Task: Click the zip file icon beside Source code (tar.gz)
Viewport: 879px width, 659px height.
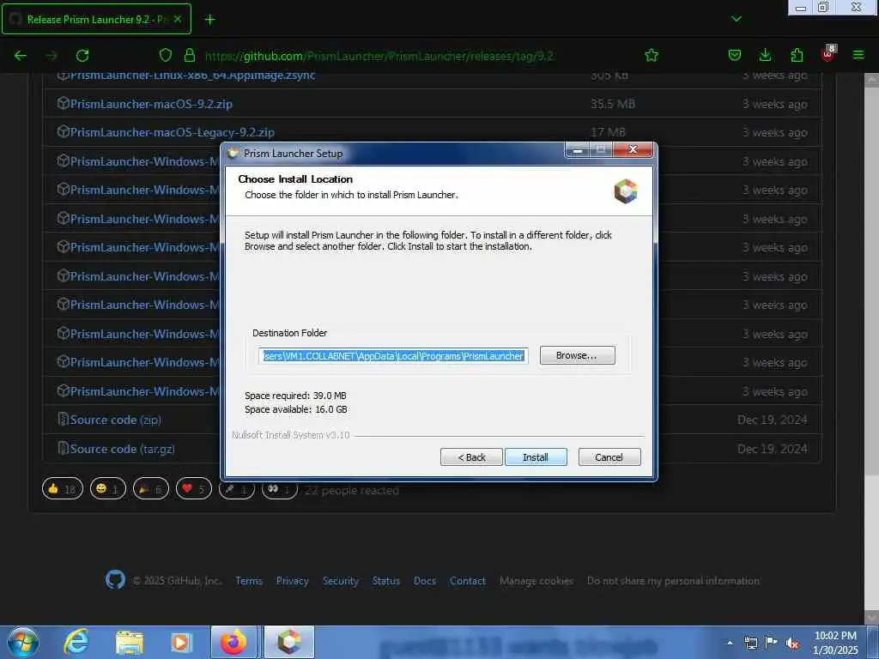Action: 64,448
